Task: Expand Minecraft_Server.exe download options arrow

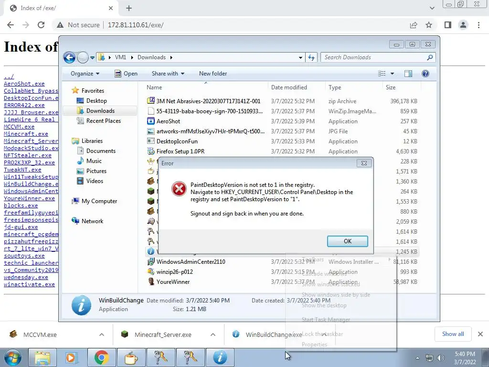Action: (x=213, y=335)
